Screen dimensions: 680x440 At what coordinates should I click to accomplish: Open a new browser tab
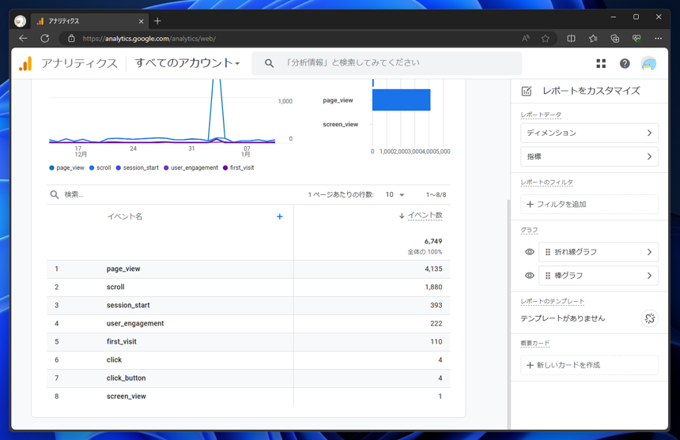157,21
